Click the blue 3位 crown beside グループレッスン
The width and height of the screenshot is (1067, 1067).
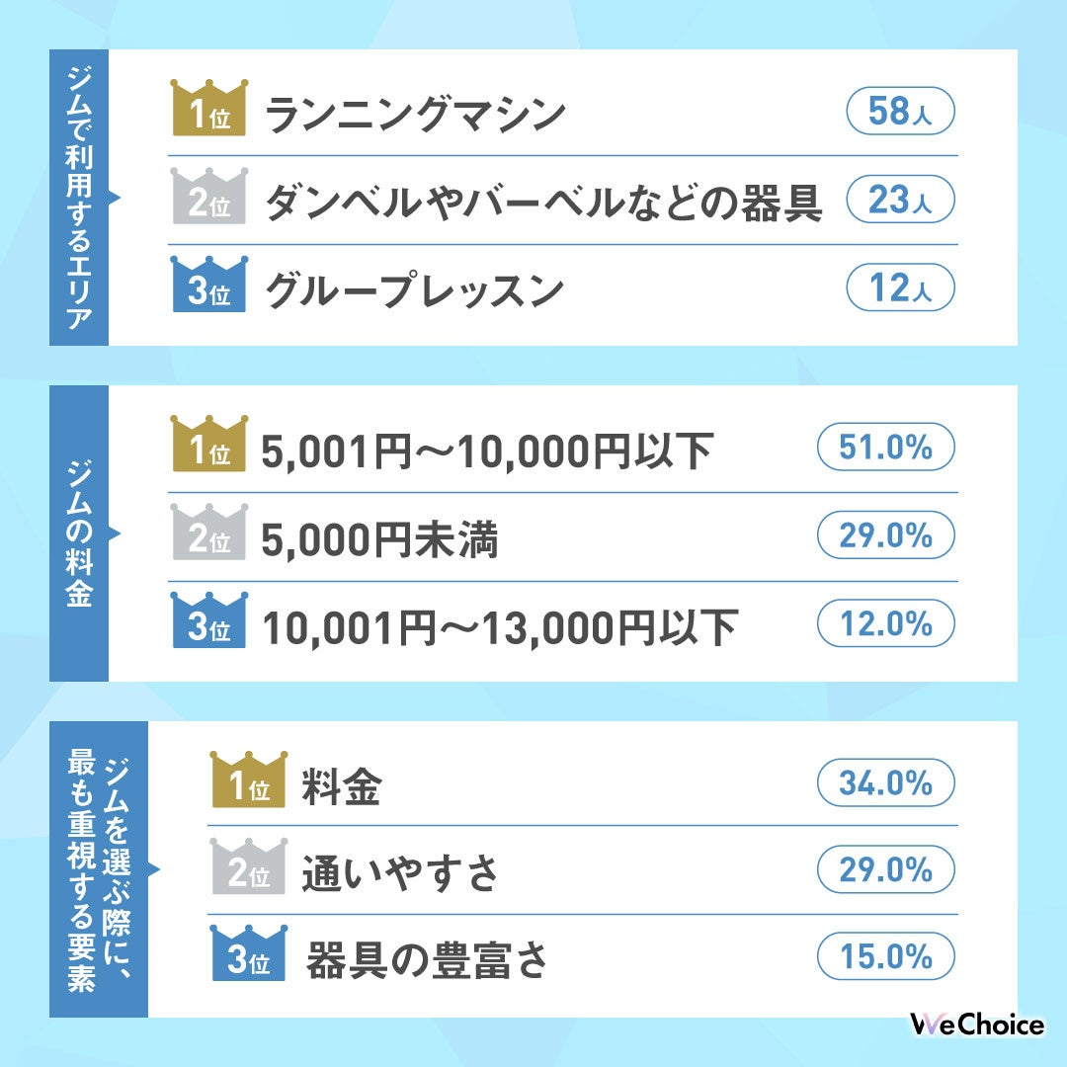click(x=207, y=287)
